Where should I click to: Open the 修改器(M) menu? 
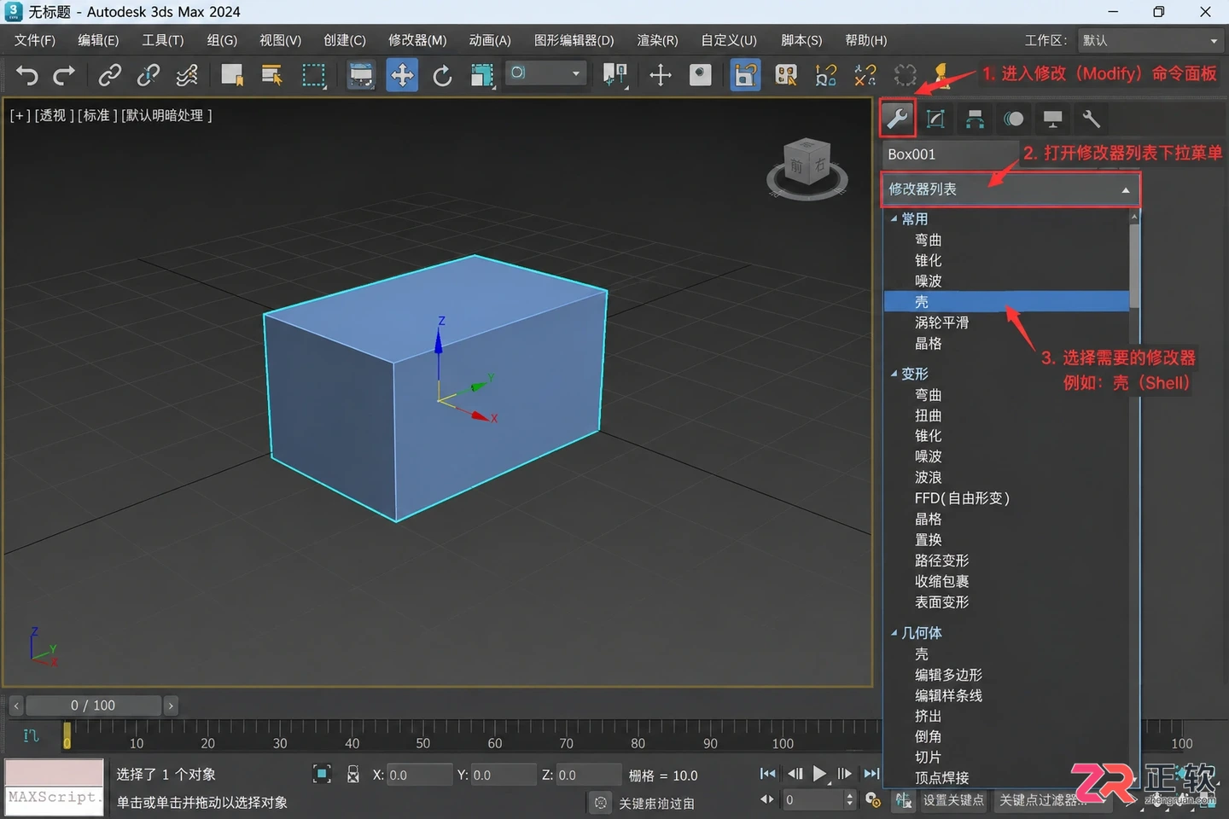[x=417, y=40]
